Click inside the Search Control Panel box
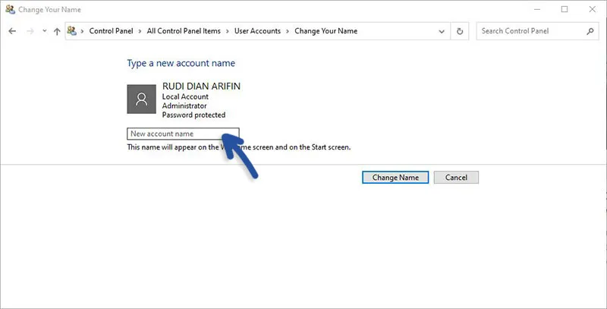 click(530, 31)
